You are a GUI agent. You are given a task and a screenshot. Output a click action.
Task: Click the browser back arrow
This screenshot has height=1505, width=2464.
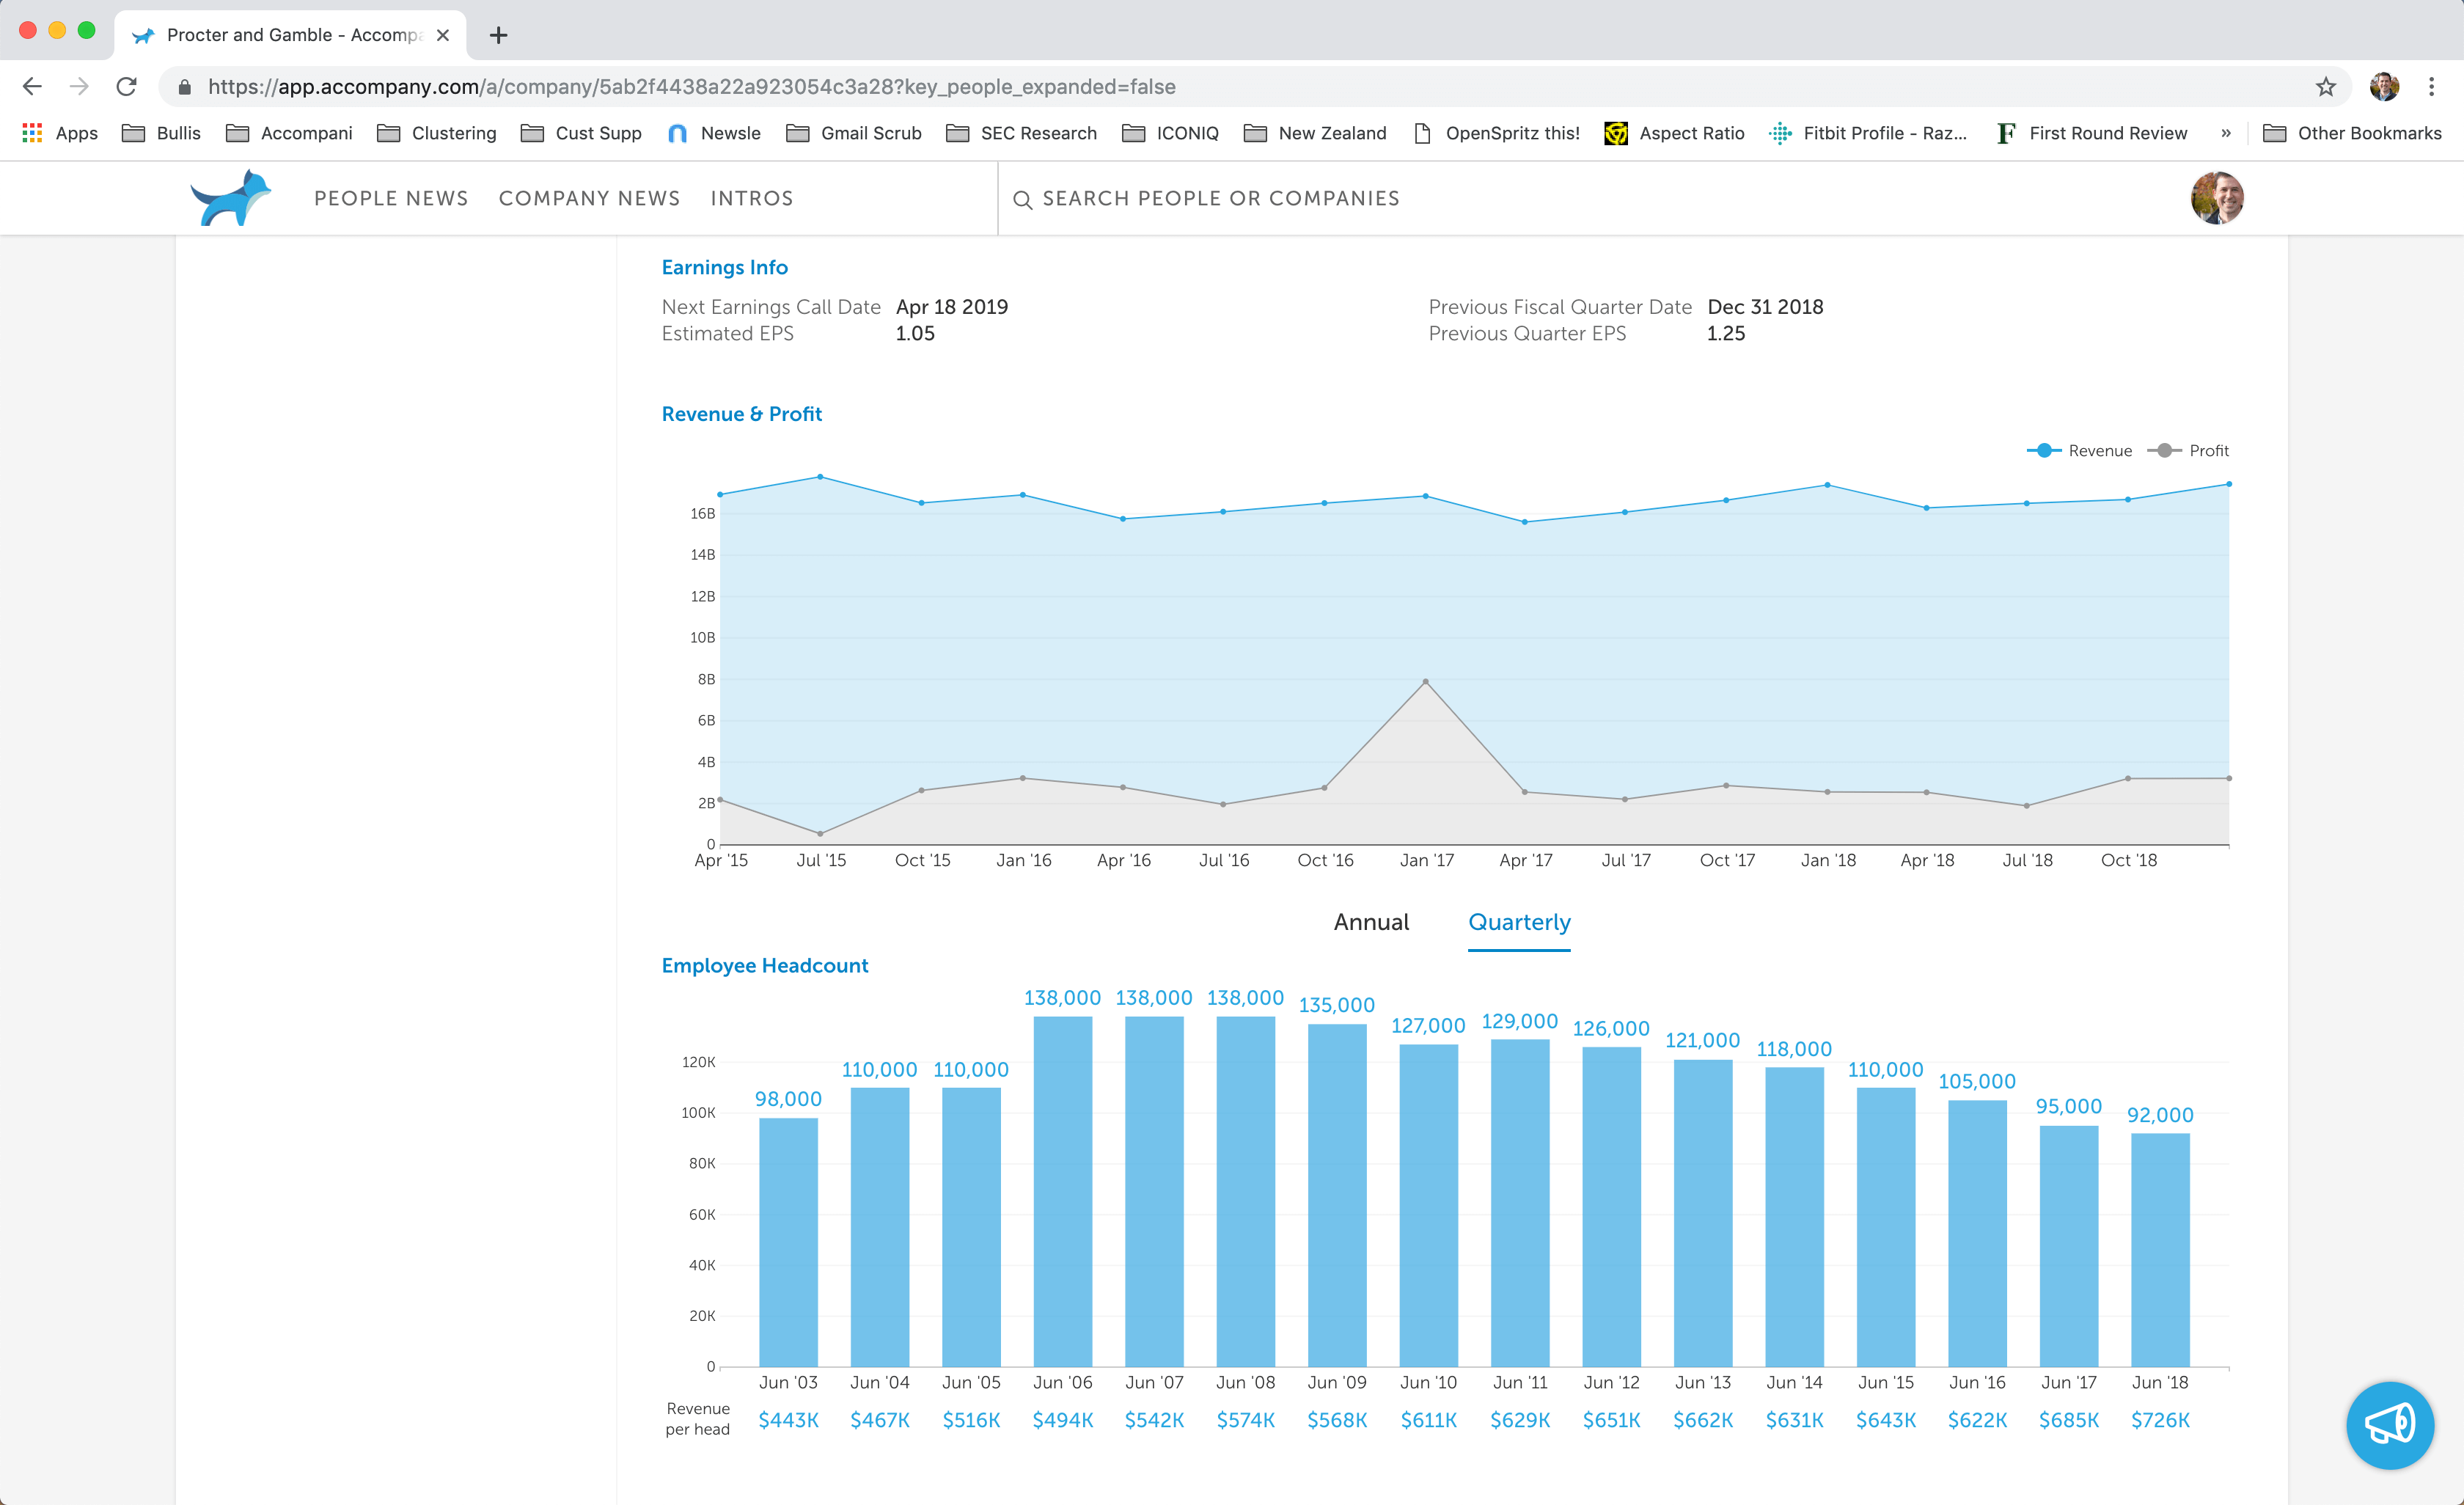(32, 87)
